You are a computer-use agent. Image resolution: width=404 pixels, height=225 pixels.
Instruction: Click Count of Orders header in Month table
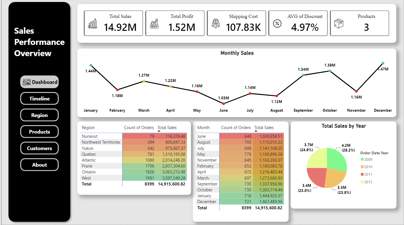point(236,128)
